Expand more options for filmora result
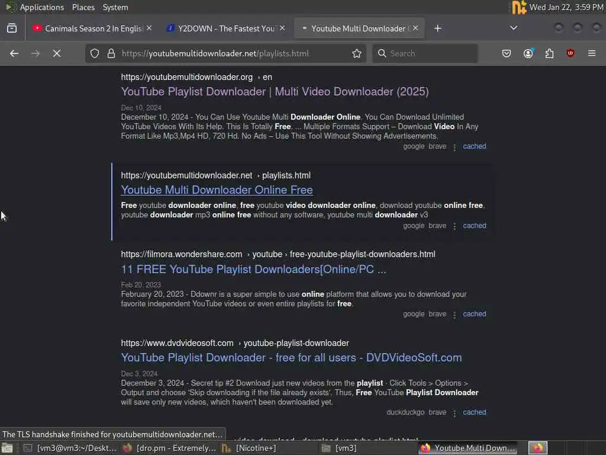 pos(454,315)
